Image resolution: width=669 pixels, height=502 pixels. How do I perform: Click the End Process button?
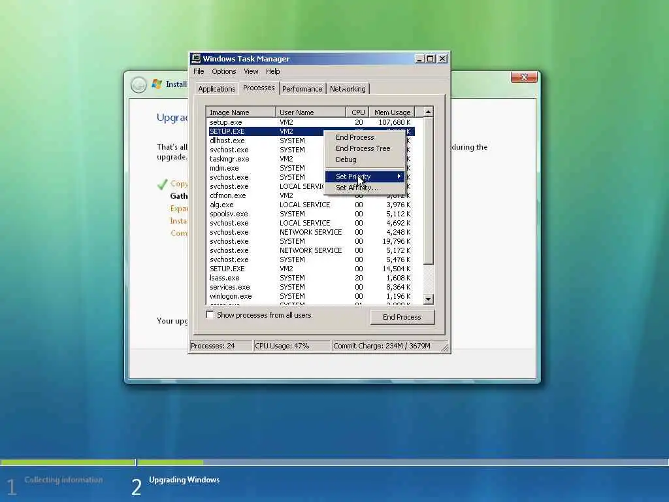click(402, 317)
